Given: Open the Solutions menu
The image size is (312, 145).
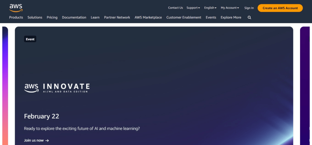Looking at the screenshot, I should coord(35,18).
